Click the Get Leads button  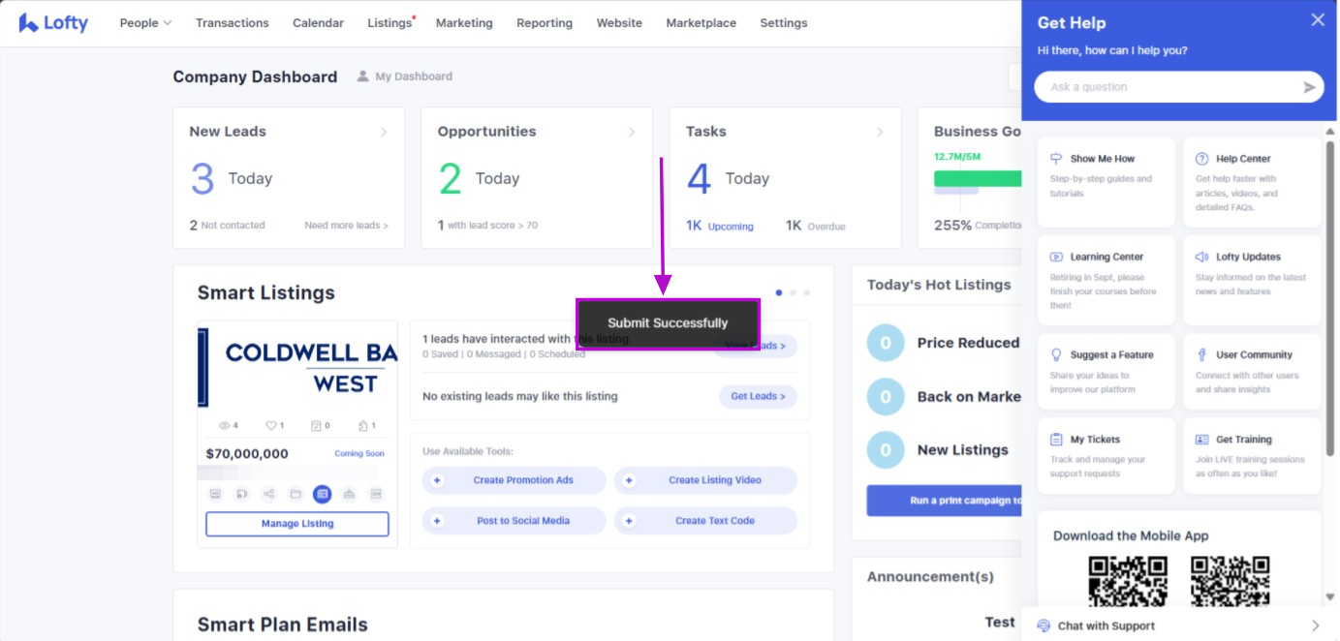758,396
